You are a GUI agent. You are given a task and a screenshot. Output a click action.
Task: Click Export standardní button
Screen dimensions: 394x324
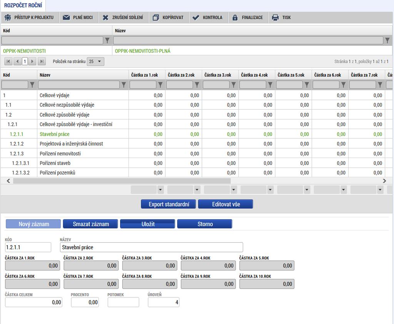coord(169,204)
